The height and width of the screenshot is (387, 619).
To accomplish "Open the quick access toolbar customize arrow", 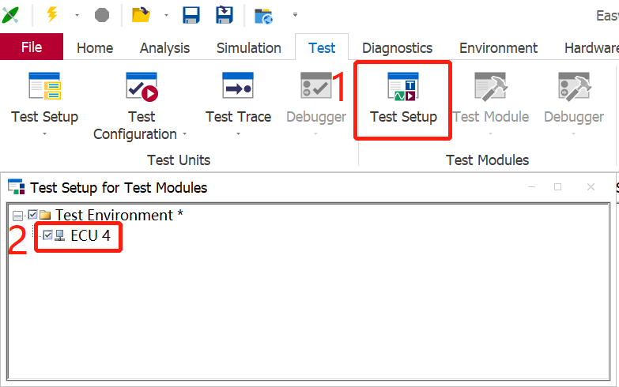I will [x=295, y=14].
